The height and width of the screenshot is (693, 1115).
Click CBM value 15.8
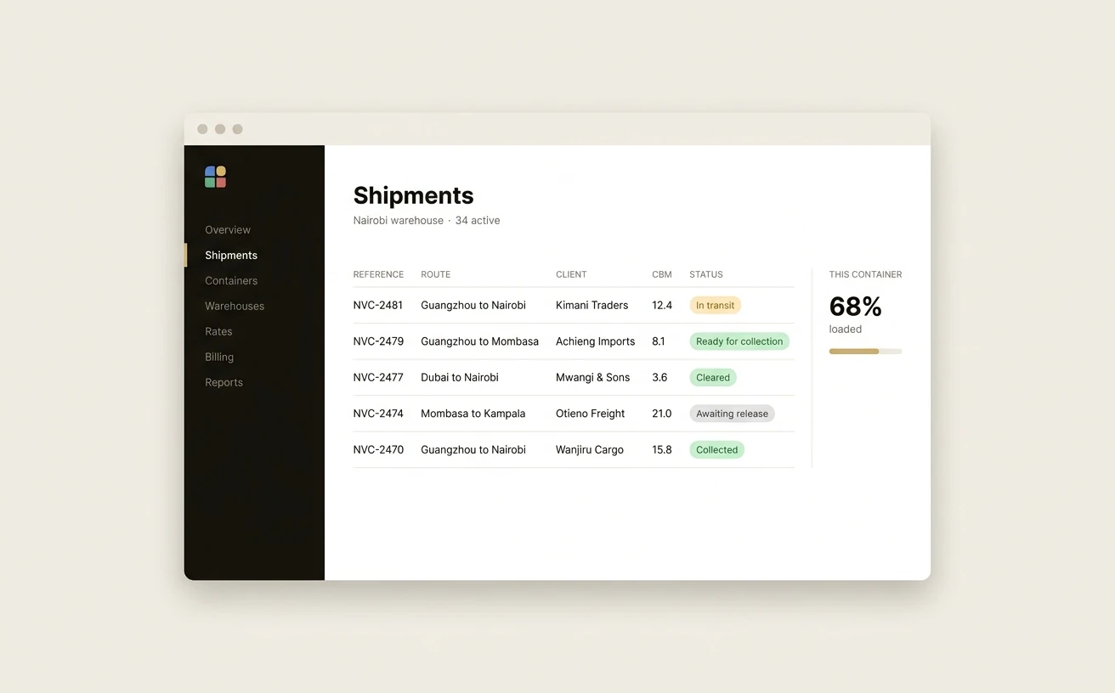[x=662, y=449]
